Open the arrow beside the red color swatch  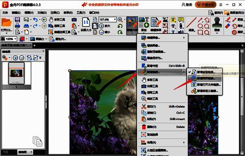click(27, 39)
